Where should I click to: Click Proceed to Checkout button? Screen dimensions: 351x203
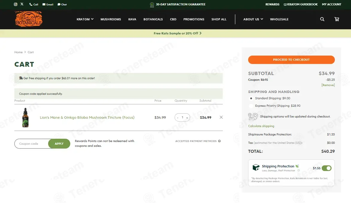coord(292,60)
